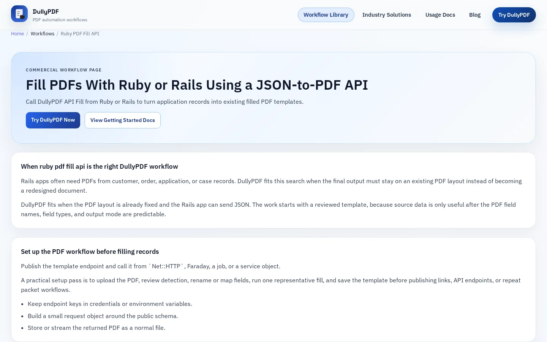Click paragraph starting 'DullyPDF fits when the PDF layout'
Viewport: 547px width, 342px height.
click(268, 209)
